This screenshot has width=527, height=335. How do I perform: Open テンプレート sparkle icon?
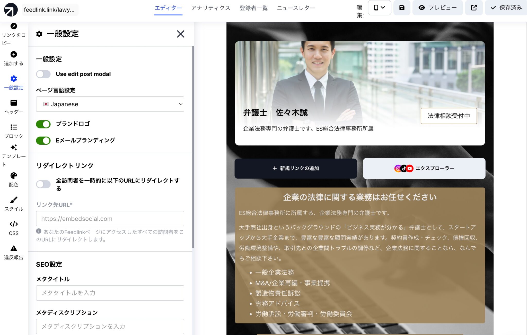[14, 147]
